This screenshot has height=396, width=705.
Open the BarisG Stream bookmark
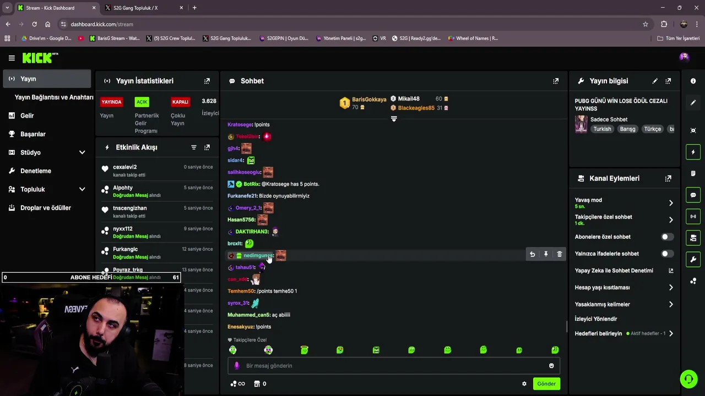[x=115, y=38]
